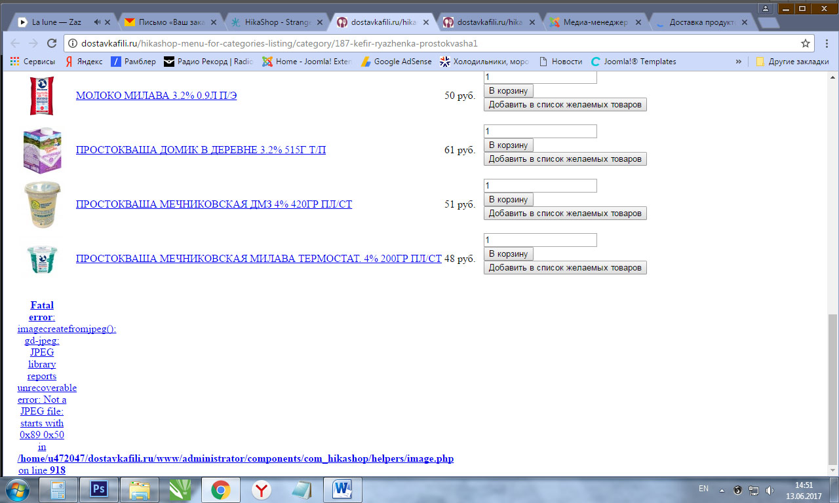Viewport: 839px width, 503px height.
Task: Add МОЛОКО МИЛАВА to cart (В корзину)
Action: coord(509,90)
